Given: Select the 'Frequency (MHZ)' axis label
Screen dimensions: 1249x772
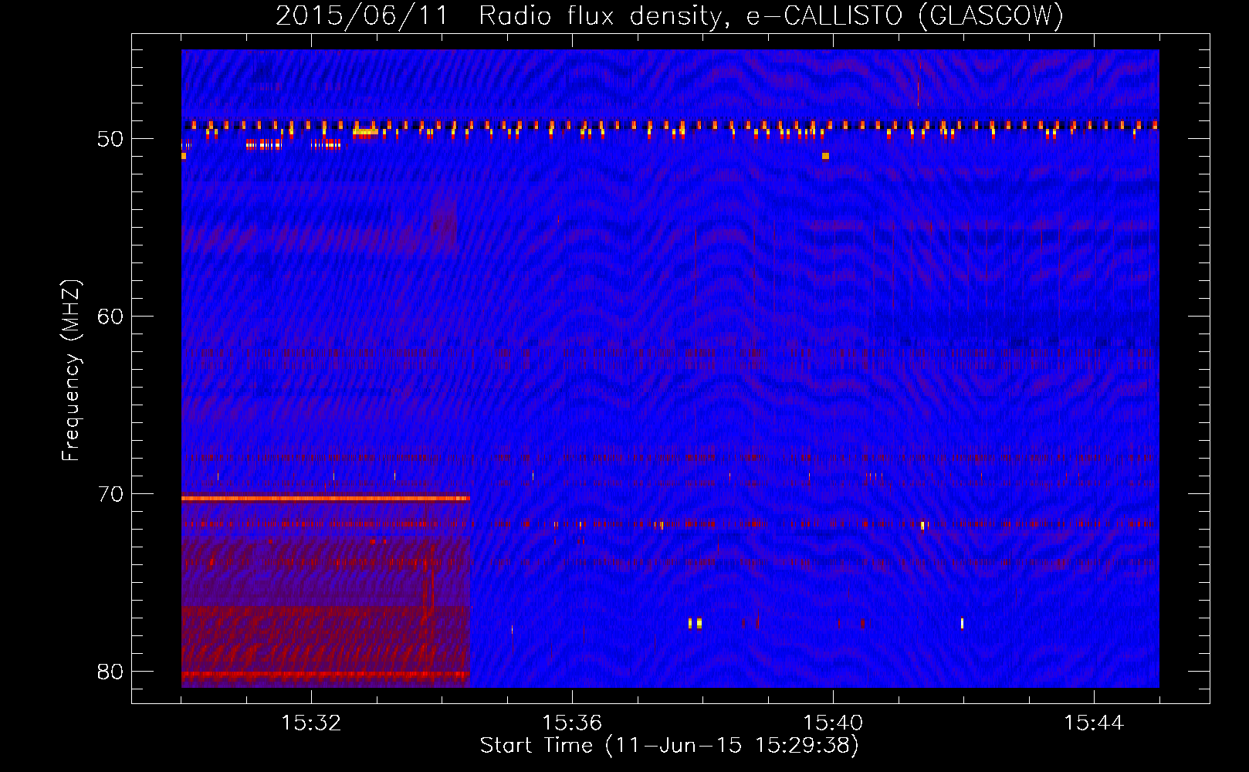Looking at the screenshot, I should tap(71, 371).
